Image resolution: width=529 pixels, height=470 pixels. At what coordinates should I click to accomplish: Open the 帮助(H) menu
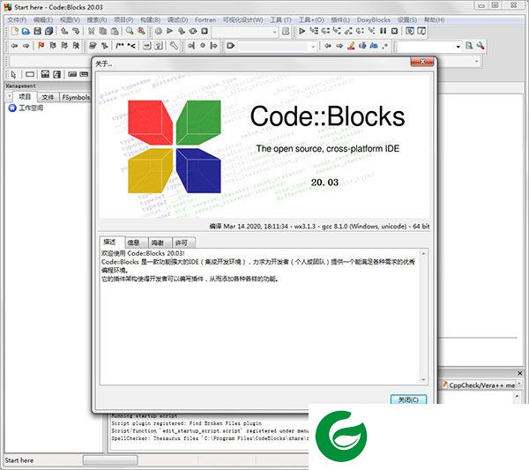(x=434, y=20)
